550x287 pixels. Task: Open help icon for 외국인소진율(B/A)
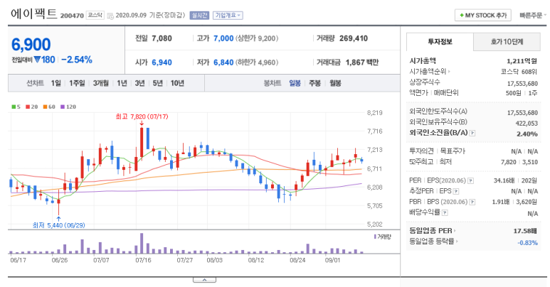472,133
